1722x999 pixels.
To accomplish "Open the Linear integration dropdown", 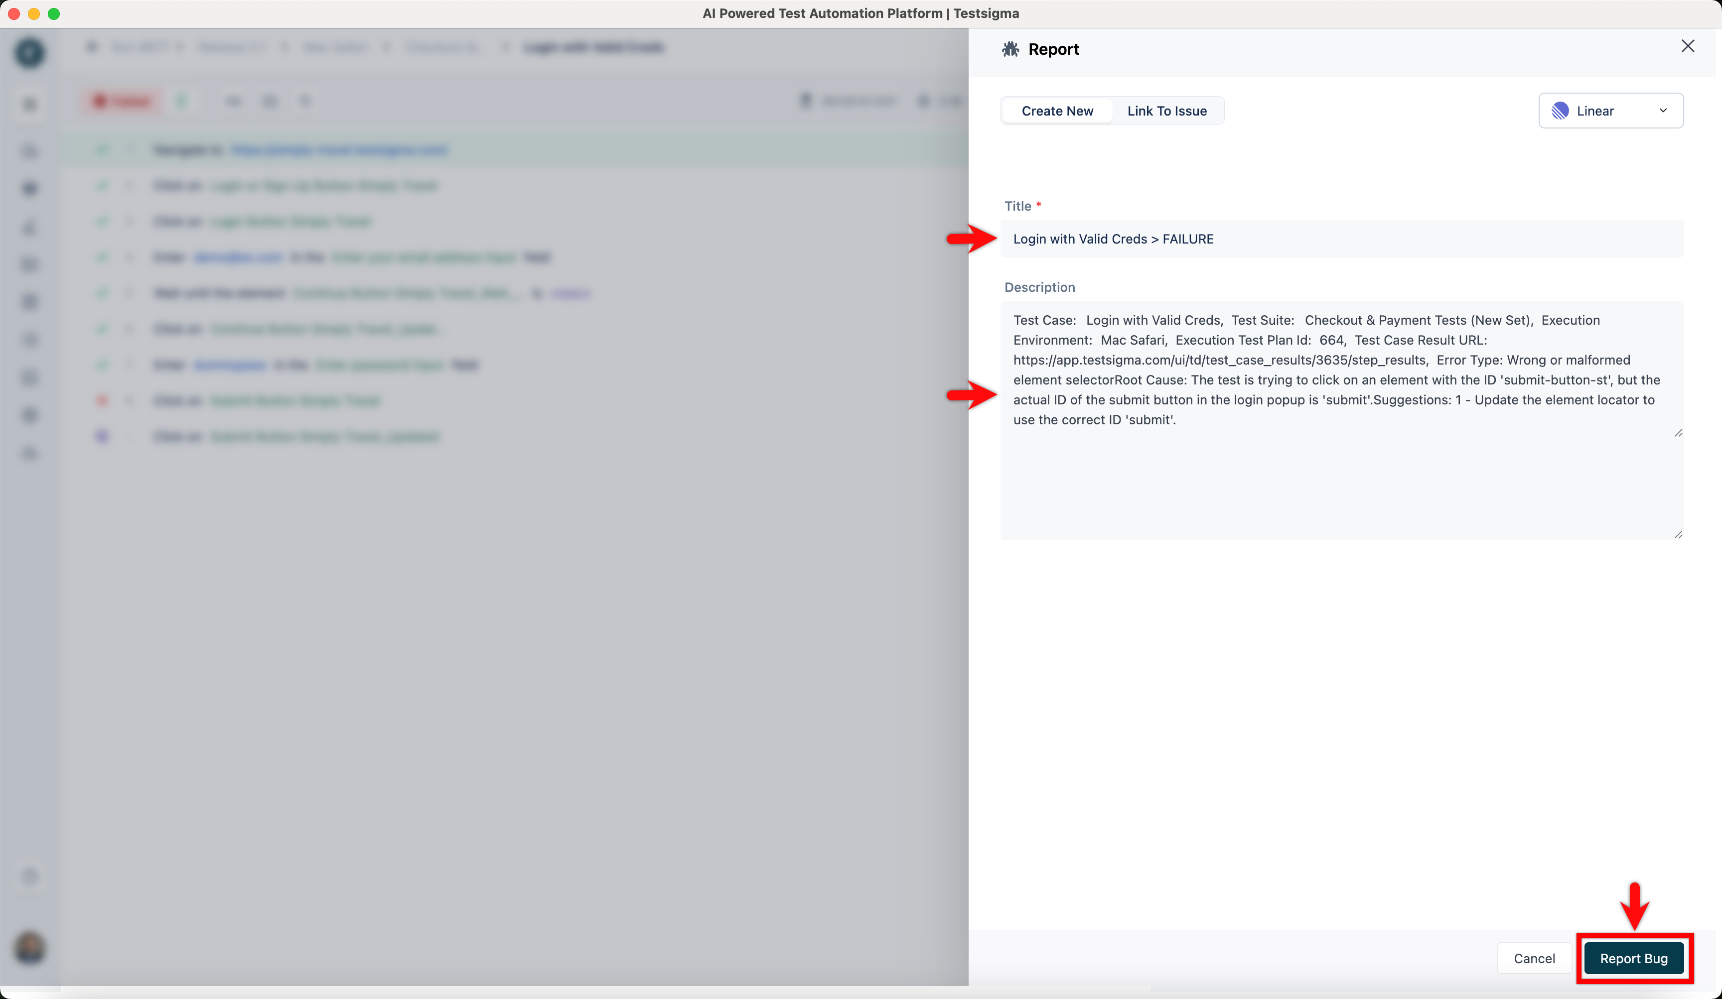I will pyautogui.click(x=1610, y=111).
